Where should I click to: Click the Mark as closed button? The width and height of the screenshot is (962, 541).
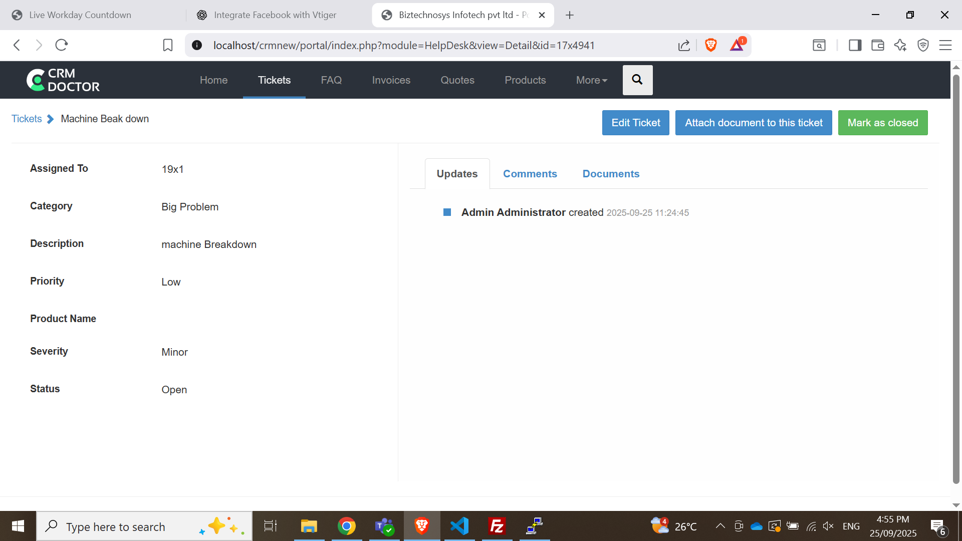click(x=883, y=123)
